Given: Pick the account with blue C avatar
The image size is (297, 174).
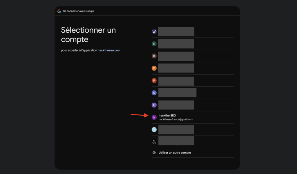Looking at the screenshot, I should coord(193,93).
